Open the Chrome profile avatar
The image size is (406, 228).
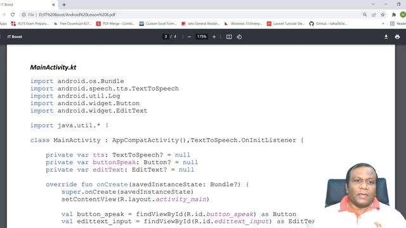(x=403, y=15)
